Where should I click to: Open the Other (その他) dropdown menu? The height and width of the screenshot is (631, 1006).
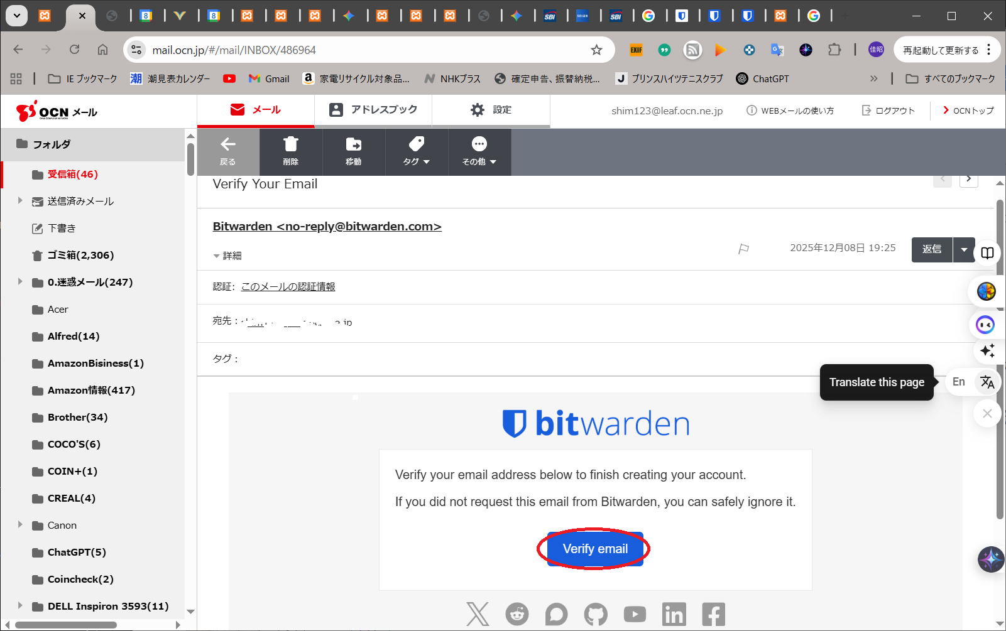coord(479,151)
